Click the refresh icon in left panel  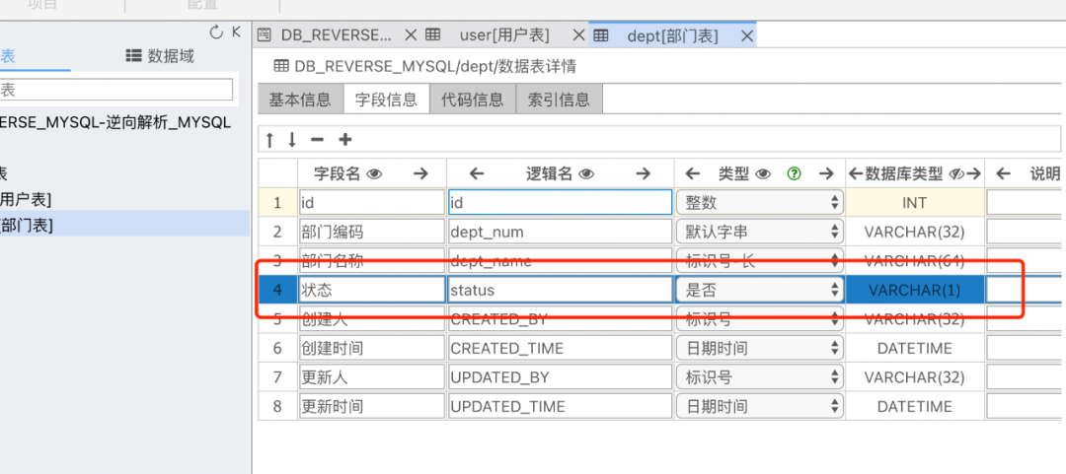point(216,32)
